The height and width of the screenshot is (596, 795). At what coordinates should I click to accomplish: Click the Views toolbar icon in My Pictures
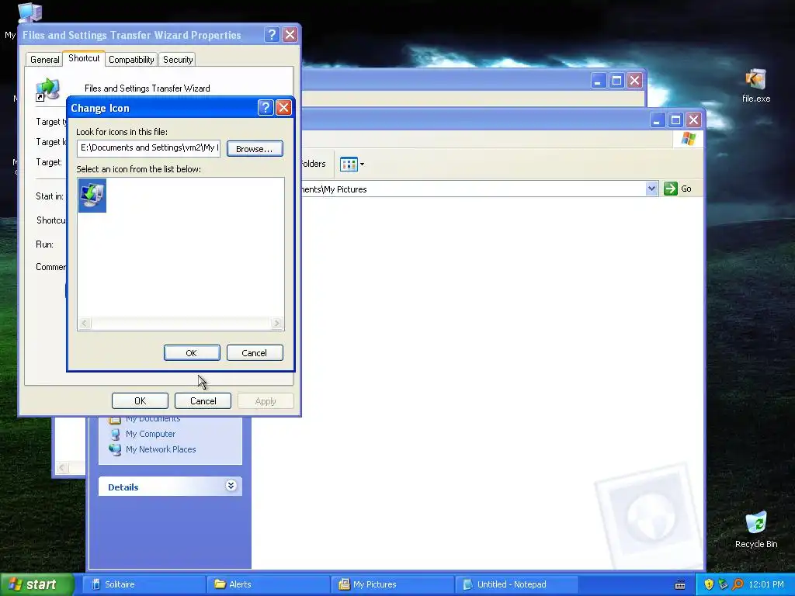click(349, 165)
